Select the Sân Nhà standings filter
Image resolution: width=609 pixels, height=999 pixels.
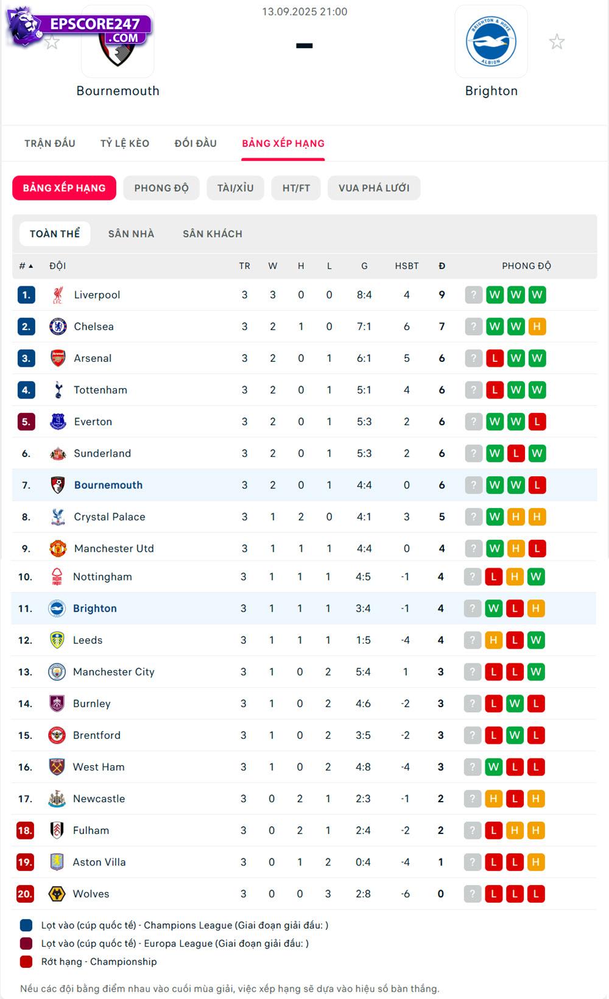click(x=131, y=234)
